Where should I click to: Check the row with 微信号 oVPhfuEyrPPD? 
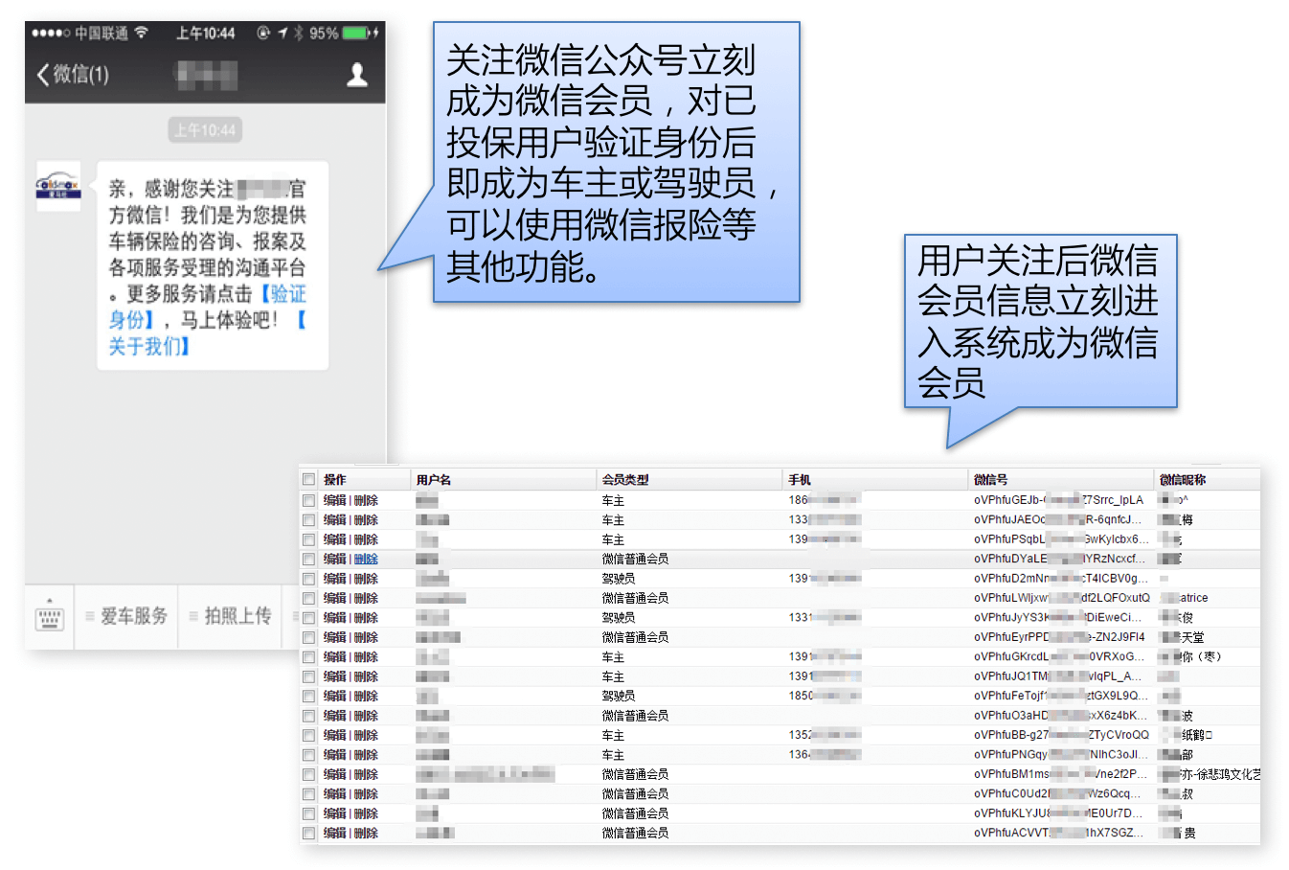(x=308, y=637)
